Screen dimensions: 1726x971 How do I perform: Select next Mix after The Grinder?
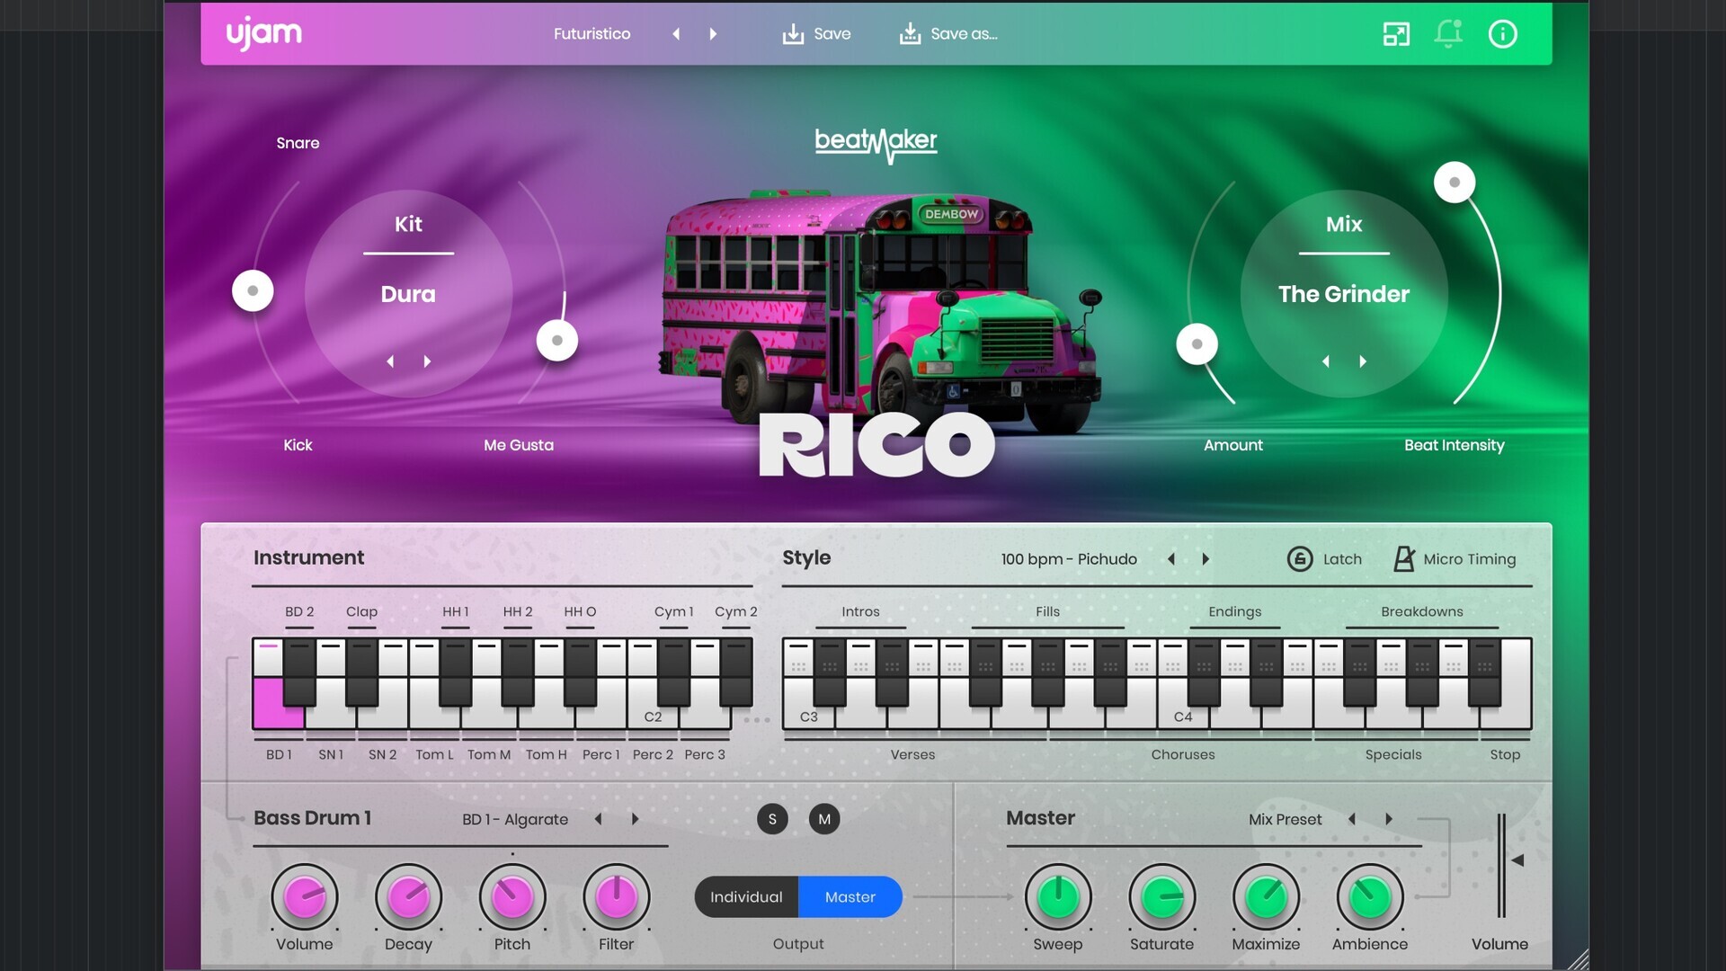tap(1363, 361)
